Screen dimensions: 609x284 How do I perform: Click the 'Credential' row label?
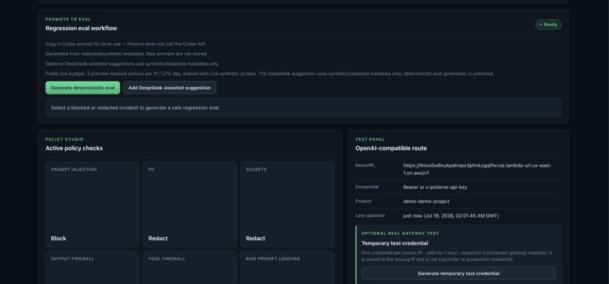(x=366, y=187)
